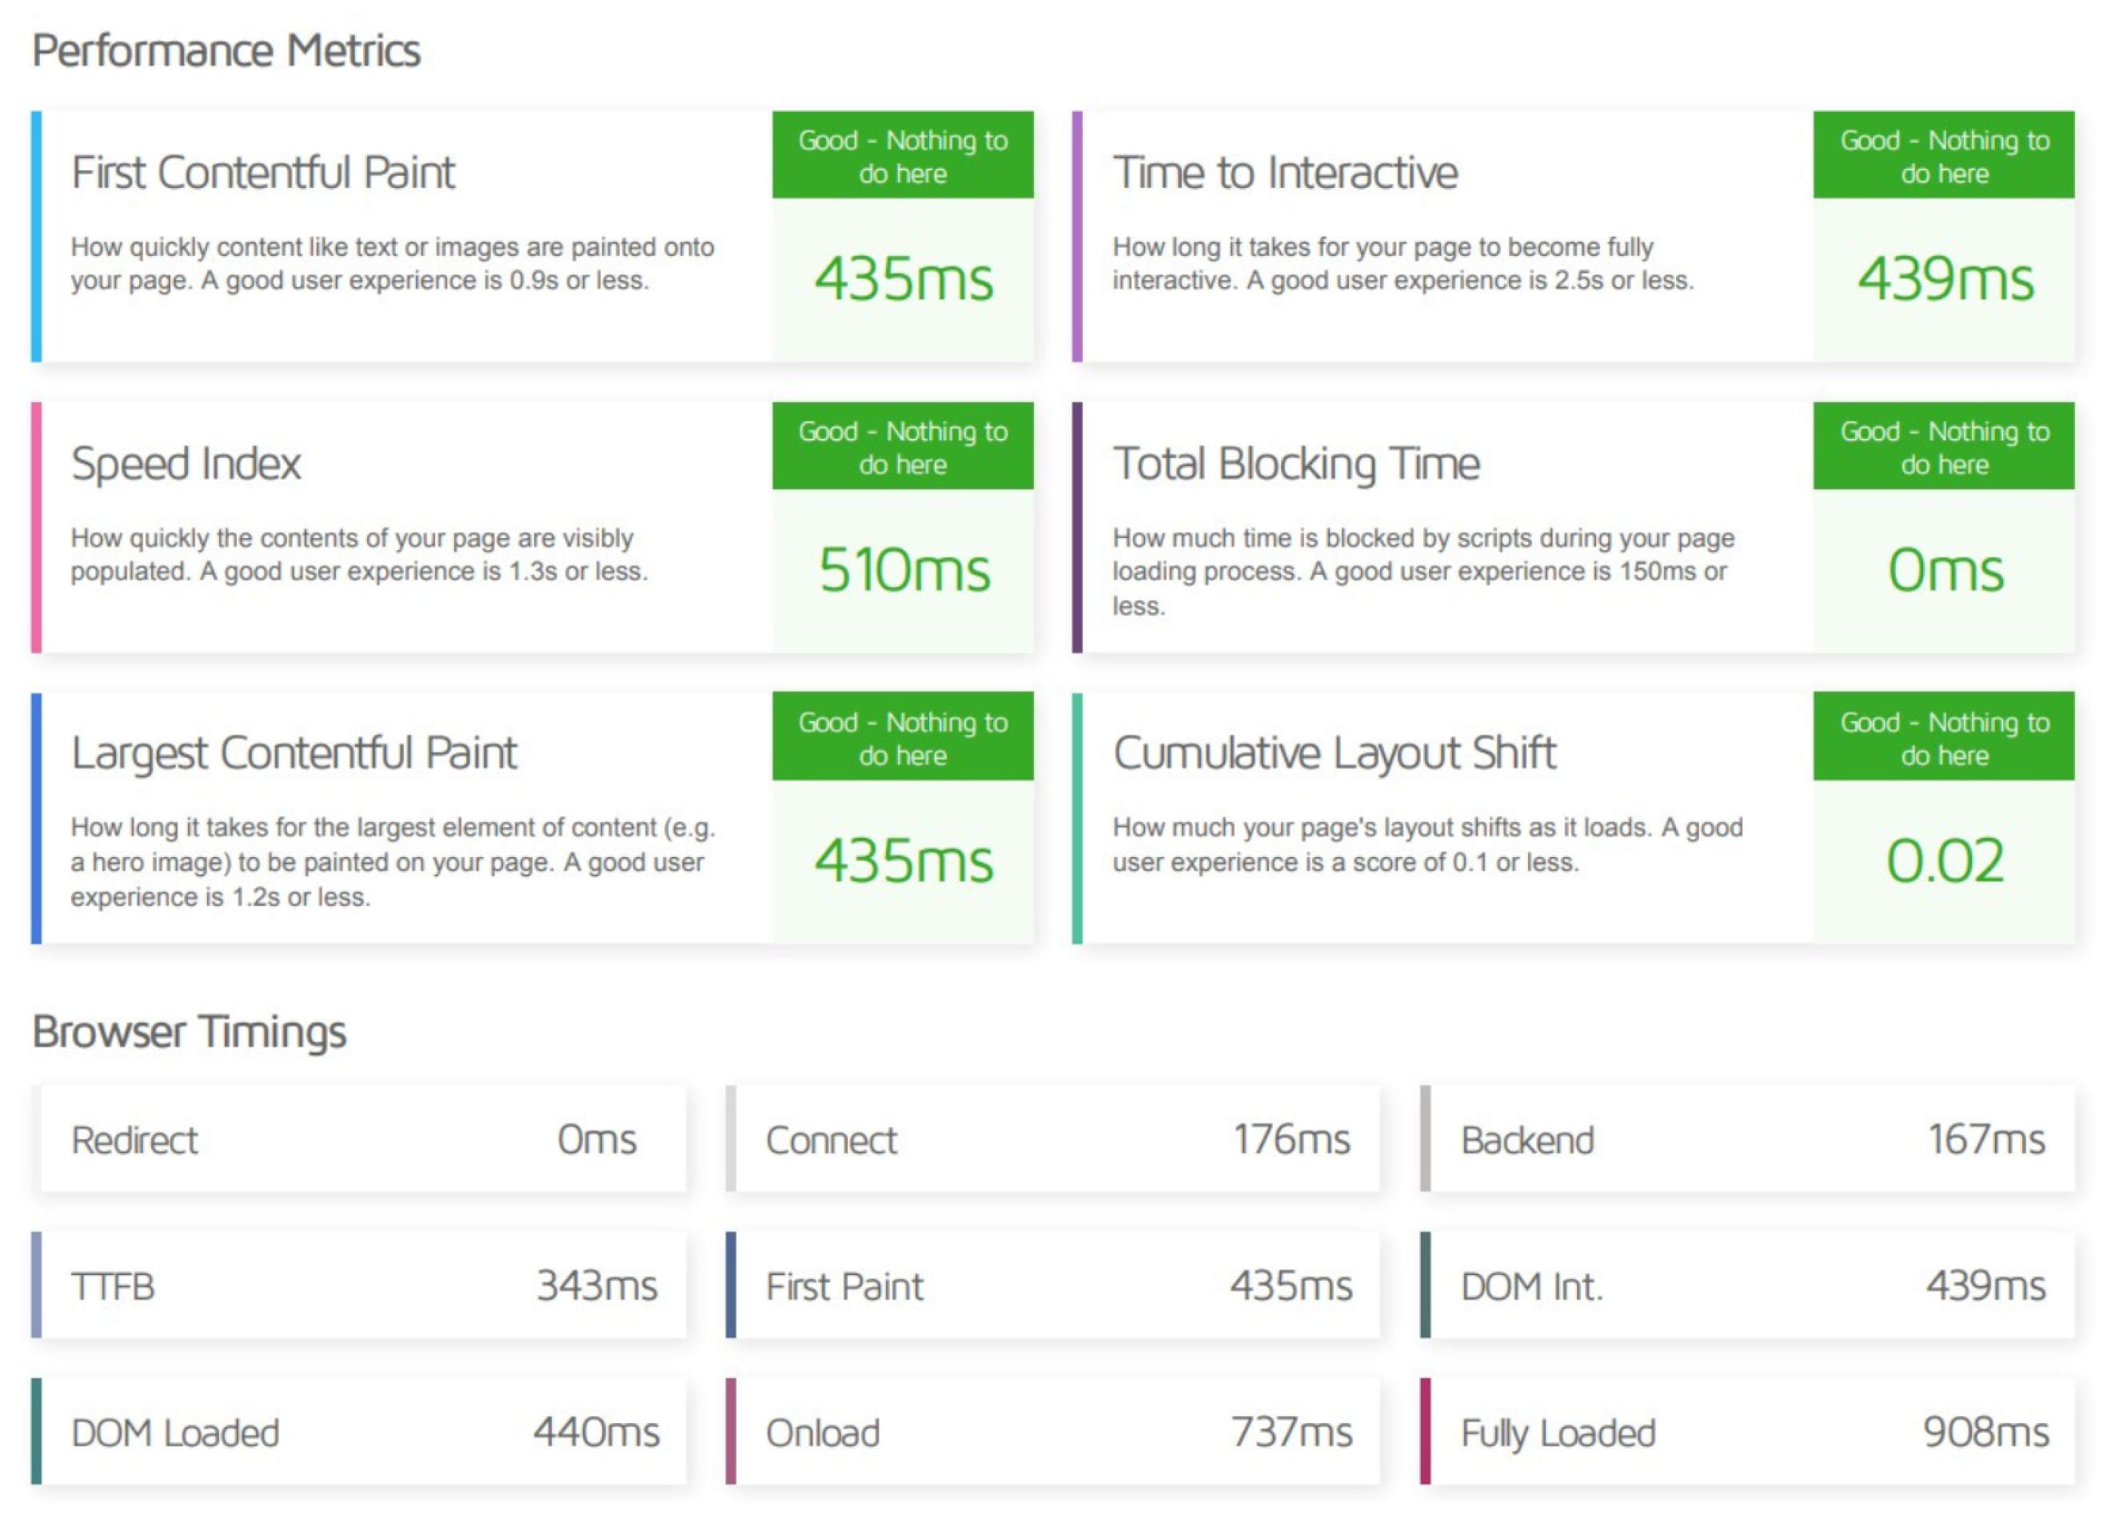Select the Speed Index card title
This screenshot has width=2111, height=1531.
(x=186, y=464)
